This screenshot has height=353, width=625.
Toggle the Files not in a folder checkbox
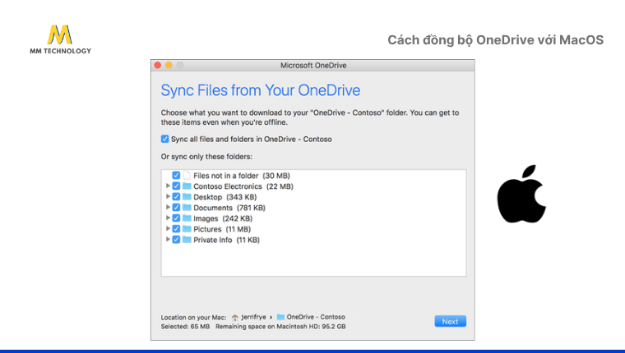point(176,176)
